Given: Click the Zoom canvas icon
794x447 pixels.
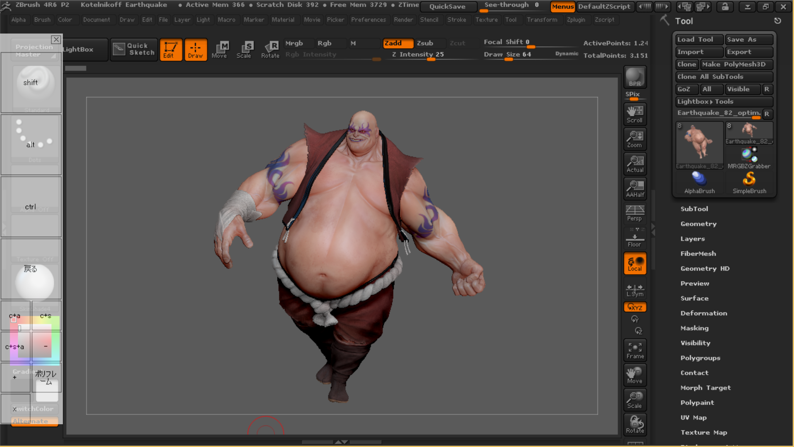Looking at the screenshot, I should click(x=635, y=139).
